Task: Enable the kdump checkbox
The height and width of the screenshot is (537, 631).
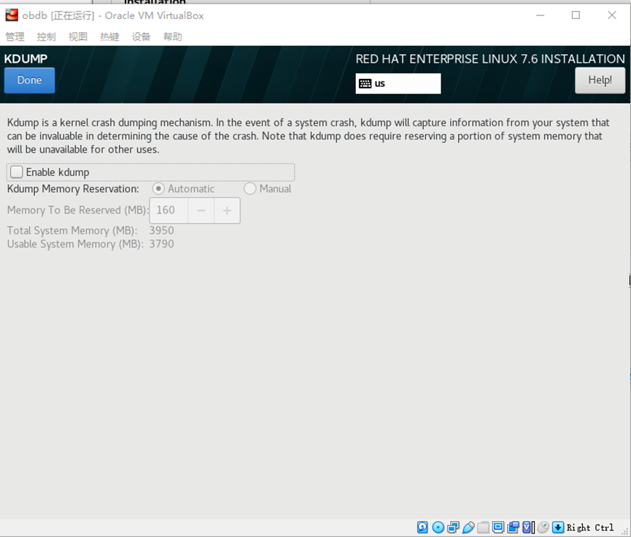Action: [x=16, y=172]
